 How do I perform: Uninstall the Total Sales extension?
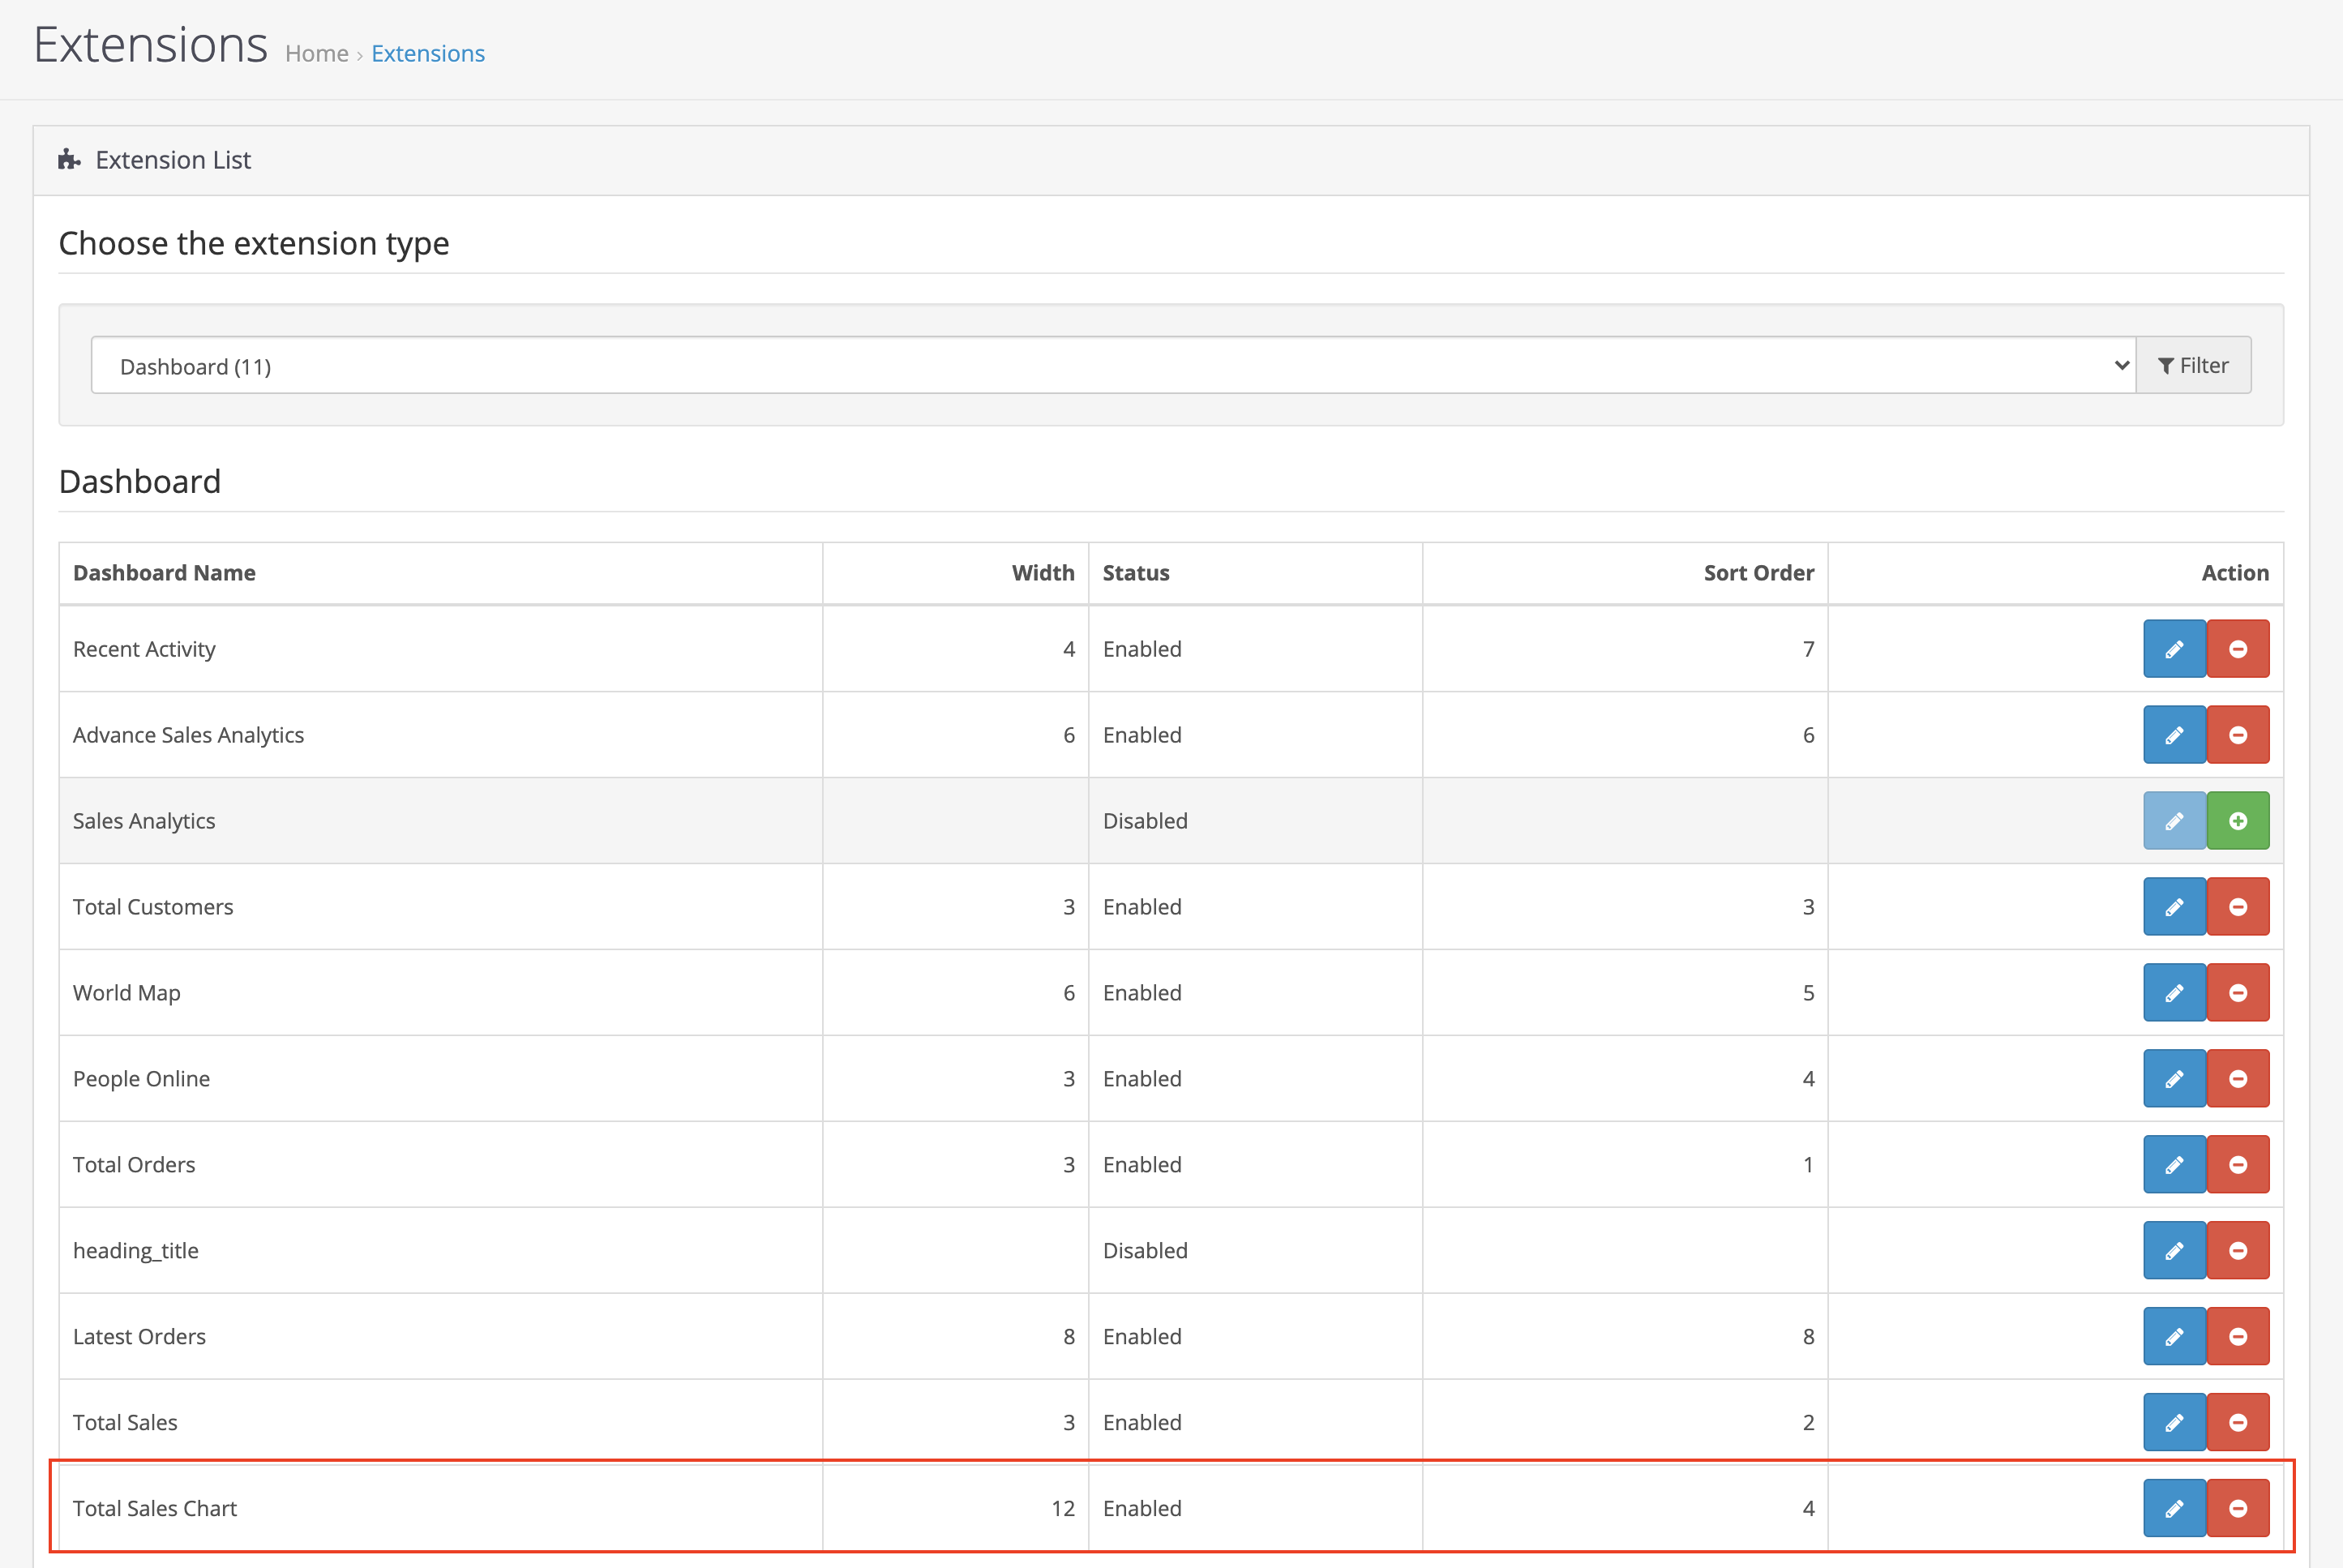click(x=2237, y=1422)
